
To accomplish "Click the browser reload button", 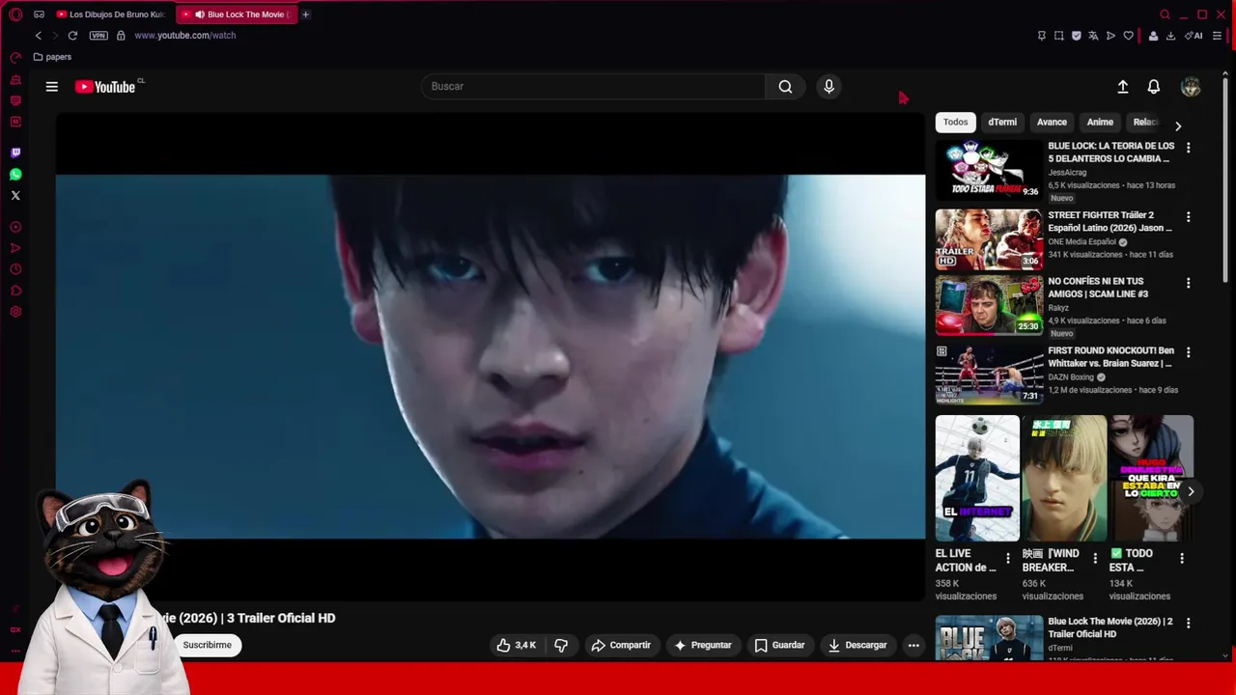I will pos(72,36).
